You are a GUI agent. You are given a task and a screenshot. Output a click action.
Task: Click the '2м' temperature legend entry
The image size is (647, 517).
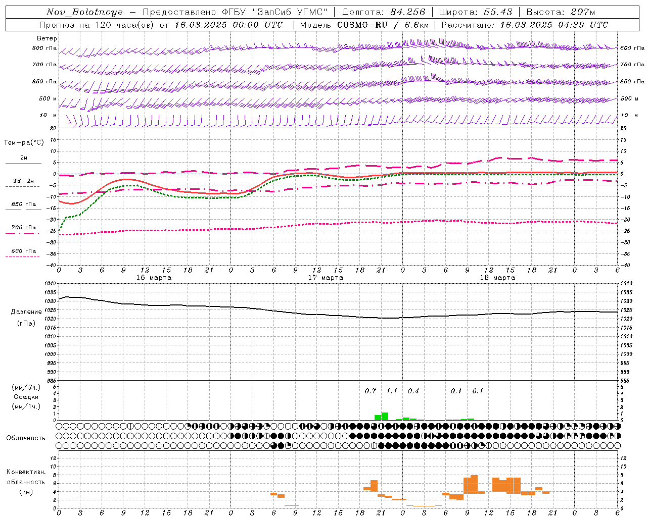[x=24, y=158]
